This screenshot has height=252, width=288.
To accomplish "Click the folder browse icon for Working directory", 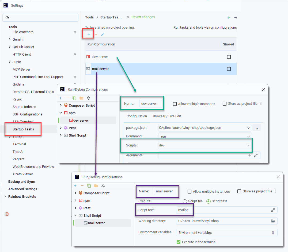I will coord(273,221).
